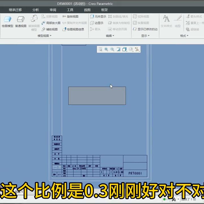Open the 工具 ribbon tab
The width and height of the screenshot is (204, 204).
(x=70, y=10)
